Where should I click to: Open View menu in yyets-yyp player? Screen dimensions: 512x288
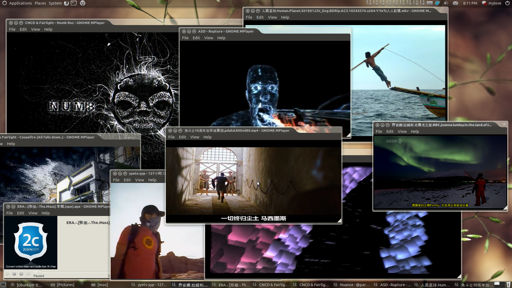pos(139,180)
